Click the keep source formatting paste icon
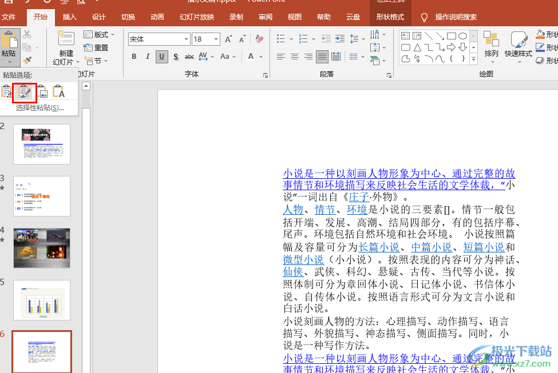 pyautogui.click(x=25, y=92)
